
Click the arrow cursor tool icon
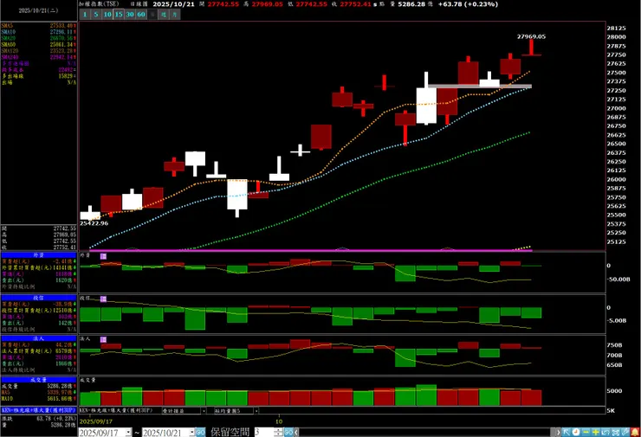(x=567, y=432)
